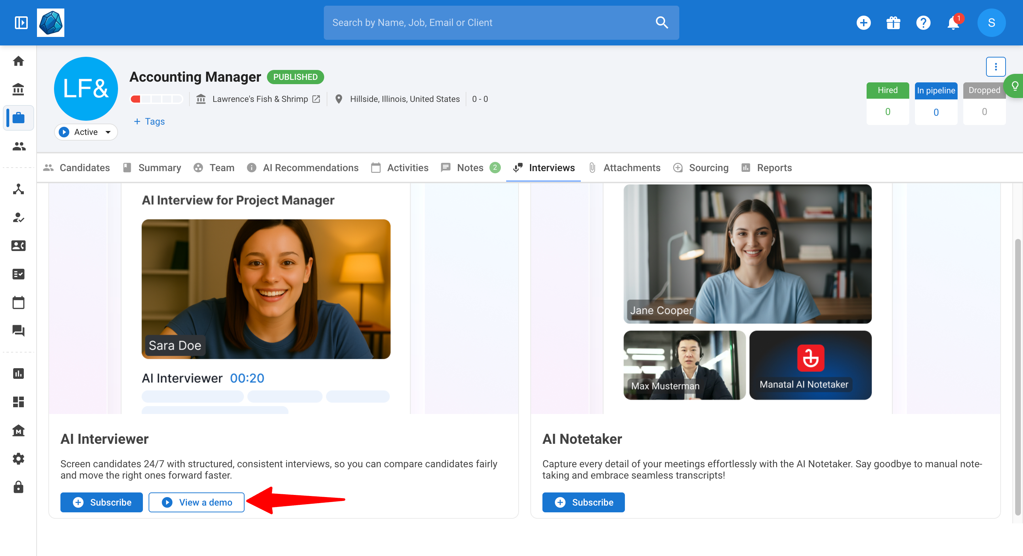This screenshot has height=556, width=1023.
Task: Open the Reports chart icon in sidebar
Action: coord(18,374)
